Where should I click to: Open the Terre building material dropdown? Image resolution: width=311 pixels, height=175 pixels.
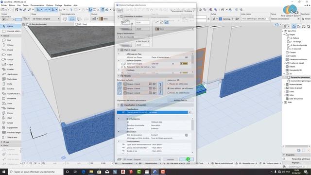point(174,29)
